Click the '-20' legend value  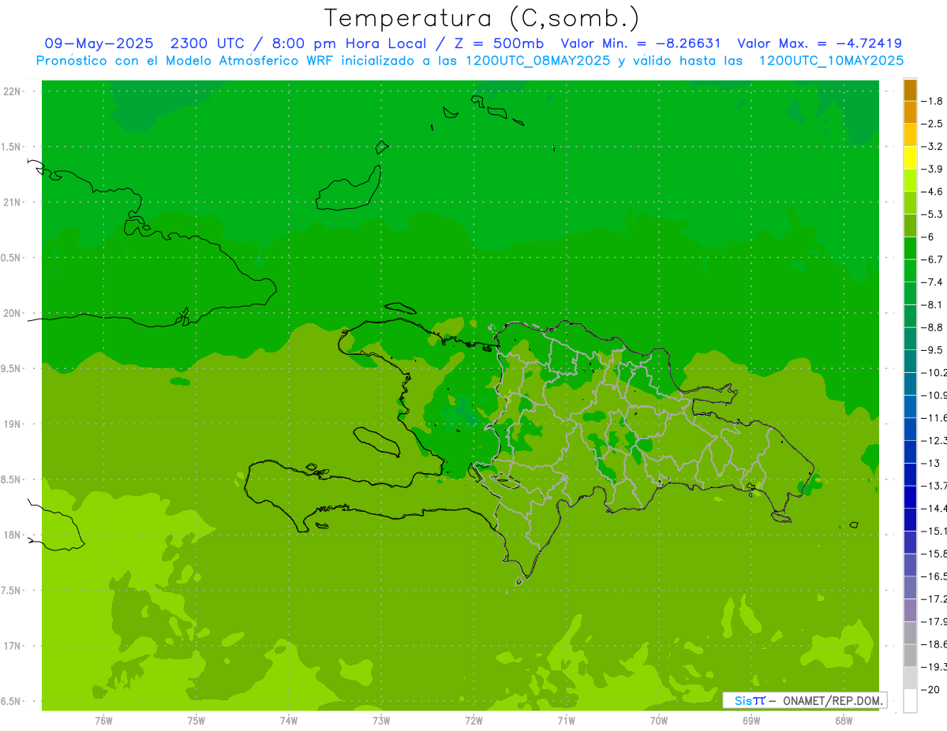point(930,690)
